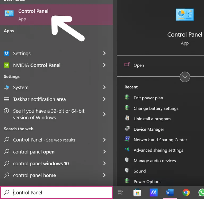Open Task View from the taskbar
Viewport: 204px width, 199px height.
pyautogui.click(x=121, y=192)
